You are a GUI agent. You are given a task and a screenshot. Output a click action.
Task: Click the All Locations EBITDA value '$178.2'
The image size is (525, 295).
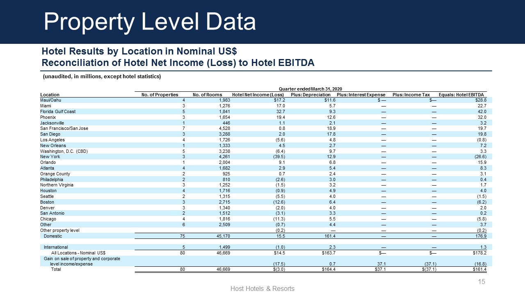coord(479,253)
